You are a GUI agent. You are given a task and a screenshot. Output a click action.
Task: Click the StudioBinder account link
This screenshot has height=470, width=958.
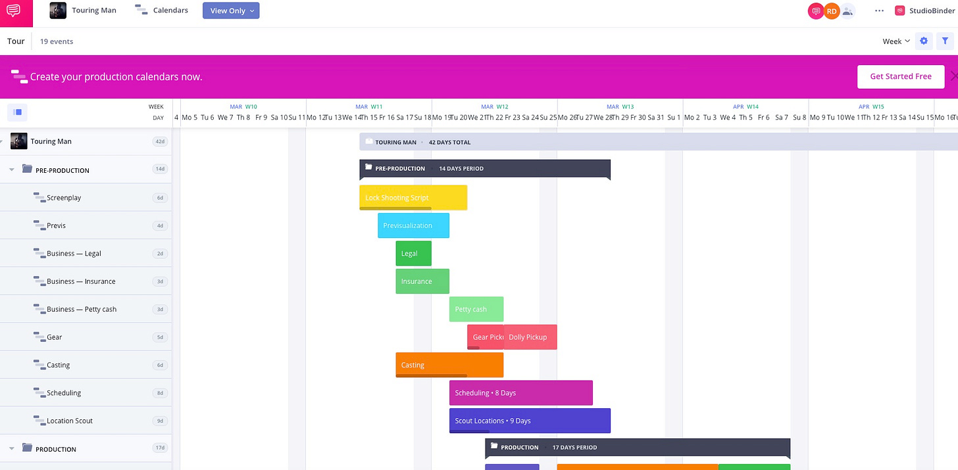click(x=926, y=11)
